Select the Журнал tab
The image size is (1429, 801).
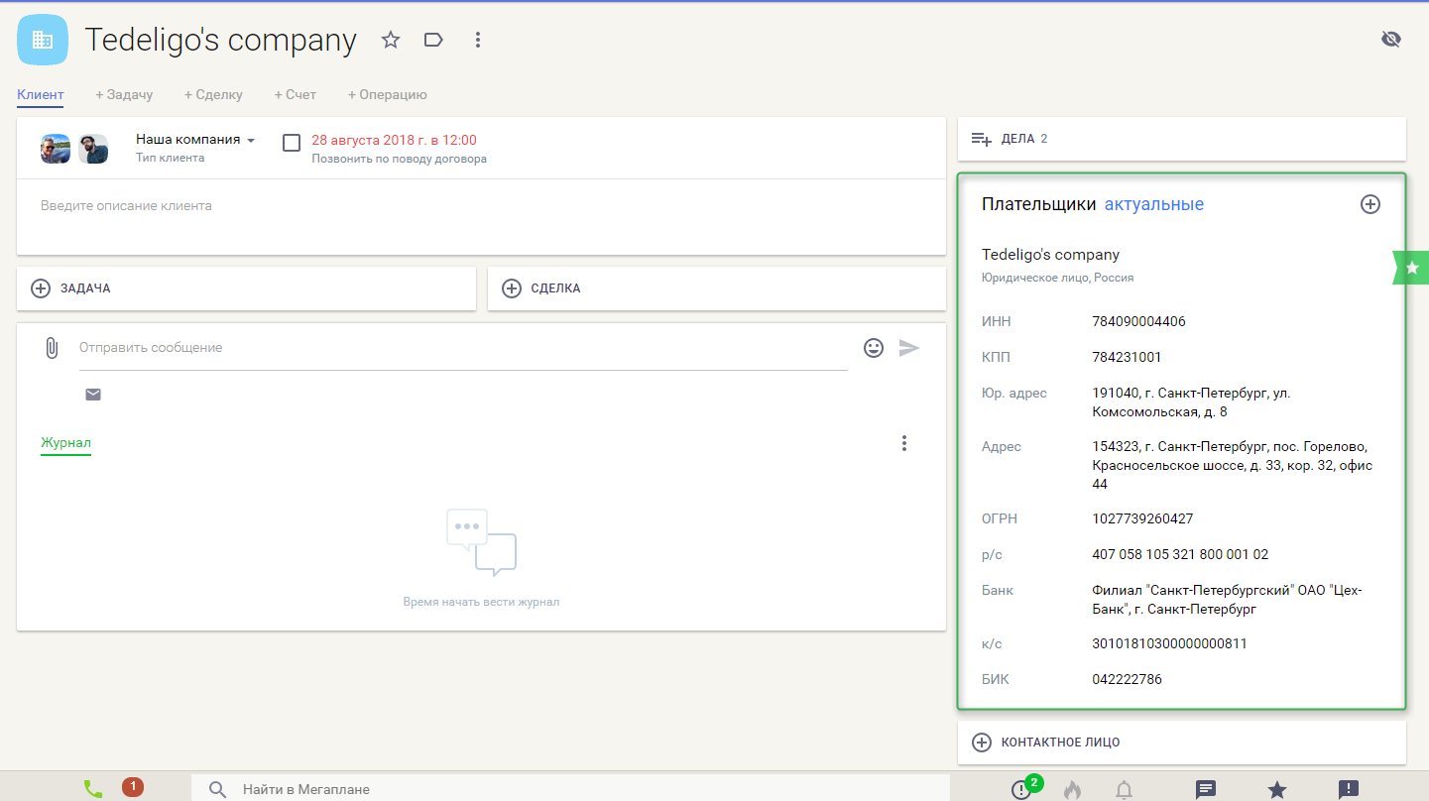[x=65, y=443]
